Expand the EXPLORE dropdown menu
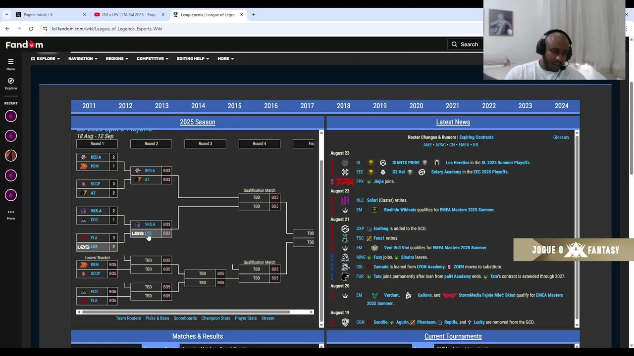 point(45,59)
